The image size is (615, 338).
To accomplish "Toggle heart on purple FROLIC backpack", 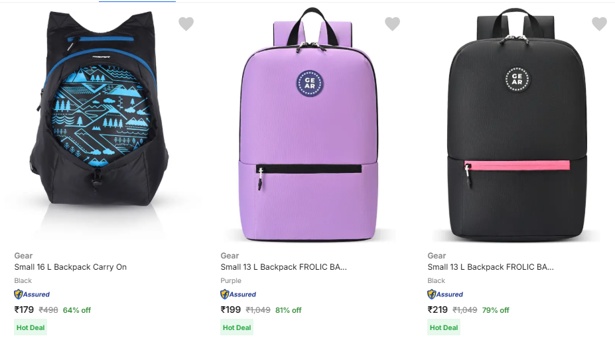I will 393,24.
